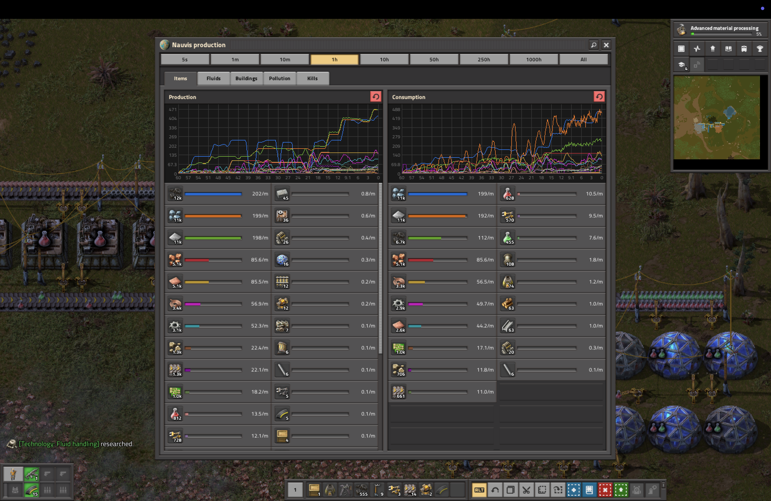The image size is (771, 501).
Task: Select quickbar page number 1
Action: tap(295, 490)
